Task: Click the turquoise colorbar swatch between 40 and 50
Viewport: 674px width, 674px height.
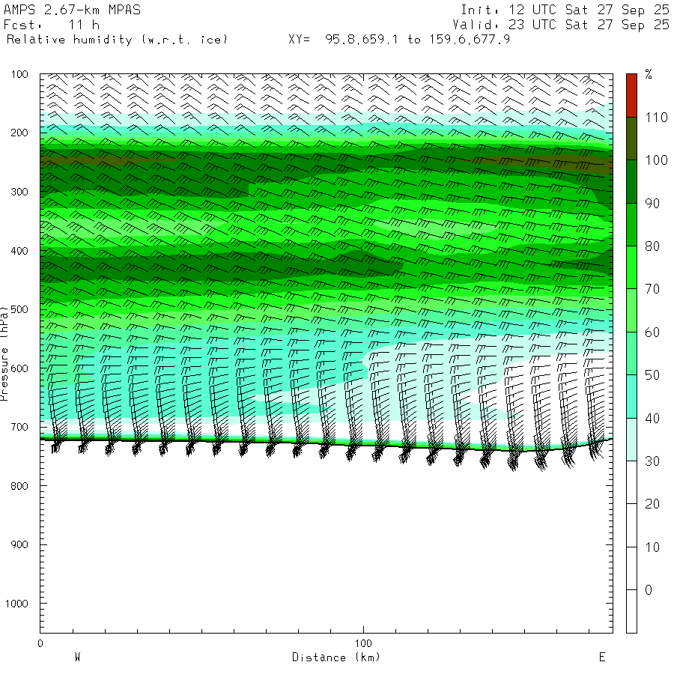Action: point(631,396)
